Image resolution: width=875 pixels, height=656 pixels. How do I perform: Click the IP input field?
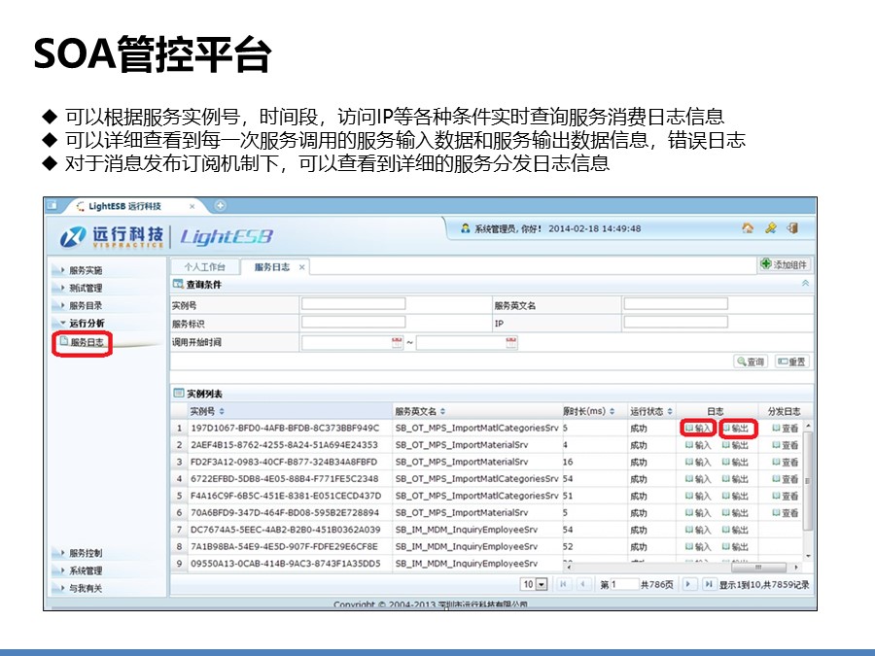click(x=676, y=322)
